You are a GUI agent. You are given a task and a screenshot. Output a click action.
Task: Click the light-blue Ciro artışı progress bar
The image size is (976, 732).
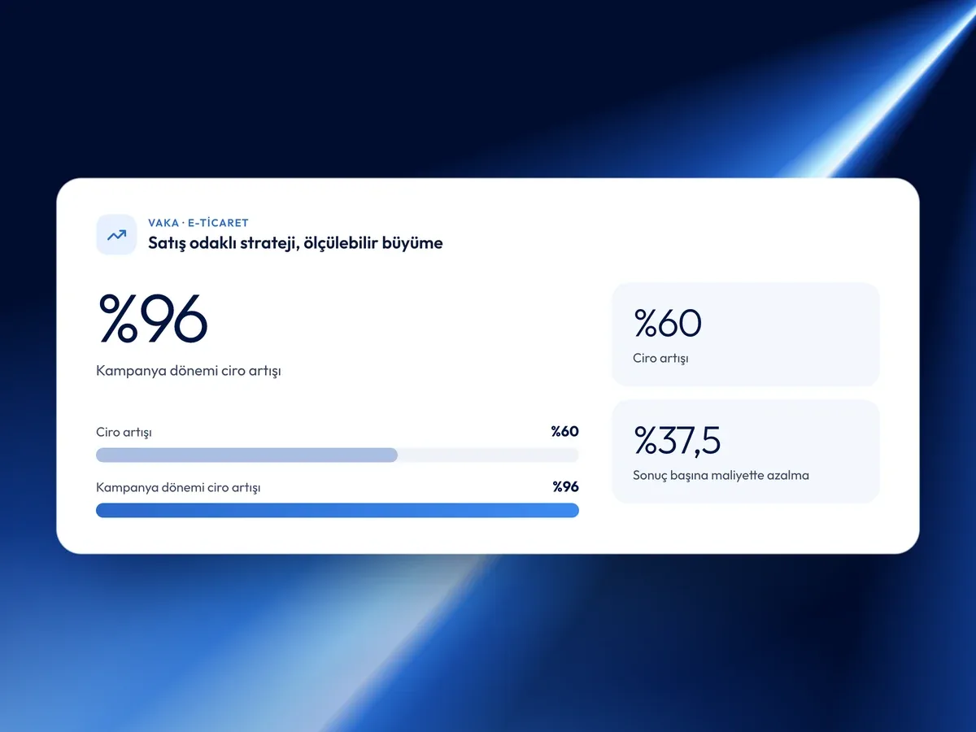click(338, 455)
